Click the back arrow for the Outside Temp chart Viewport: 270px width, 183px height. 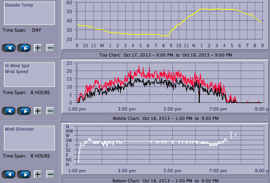pyautogui.click(x=9, y=48)
